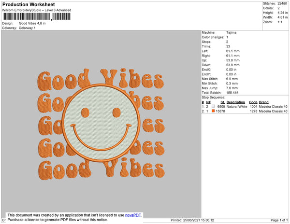Image resolution: width=290 pixels, height=224 pixels.
Task: Click the Total Bobbin value 155.44ft
Action: [x=235, y=92]
